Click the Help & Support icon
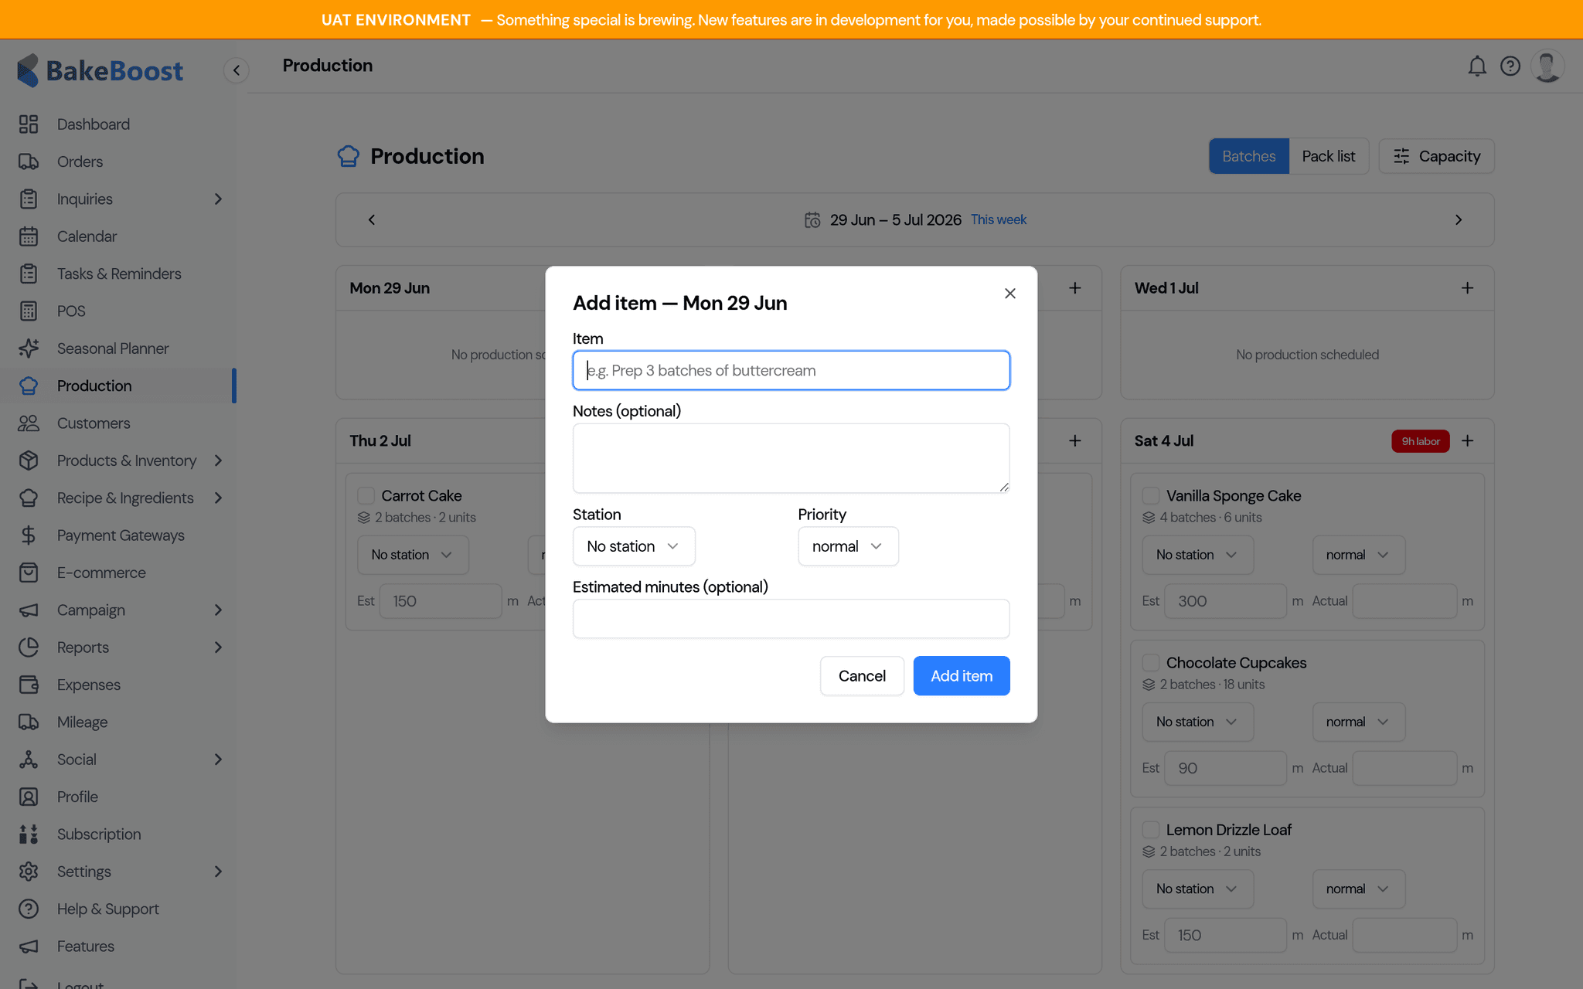Screen dimensions: 1583x989 pos(29,909)
